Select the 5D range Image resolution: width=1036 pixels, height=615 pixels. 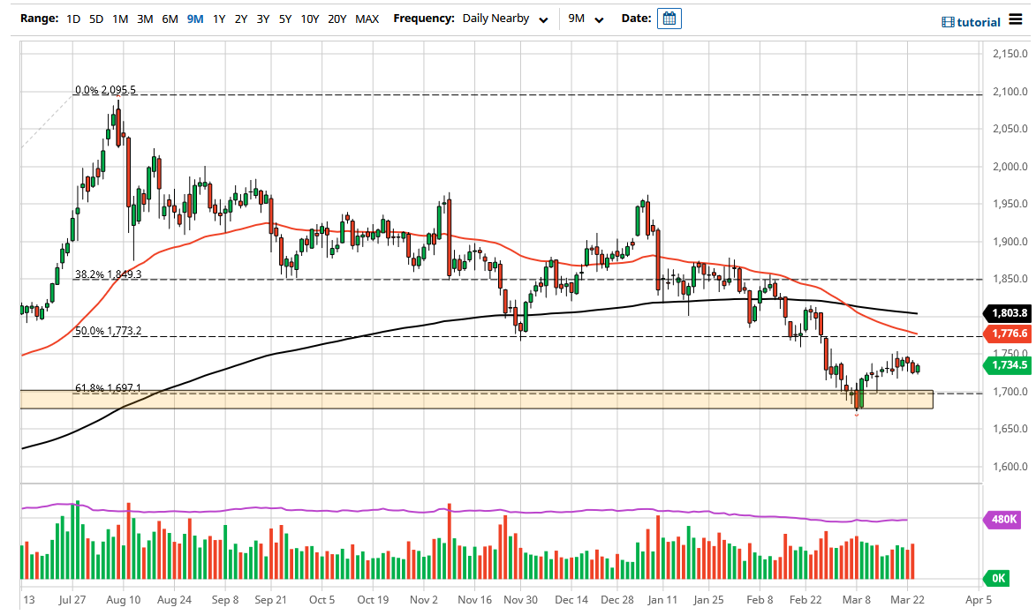96,19
